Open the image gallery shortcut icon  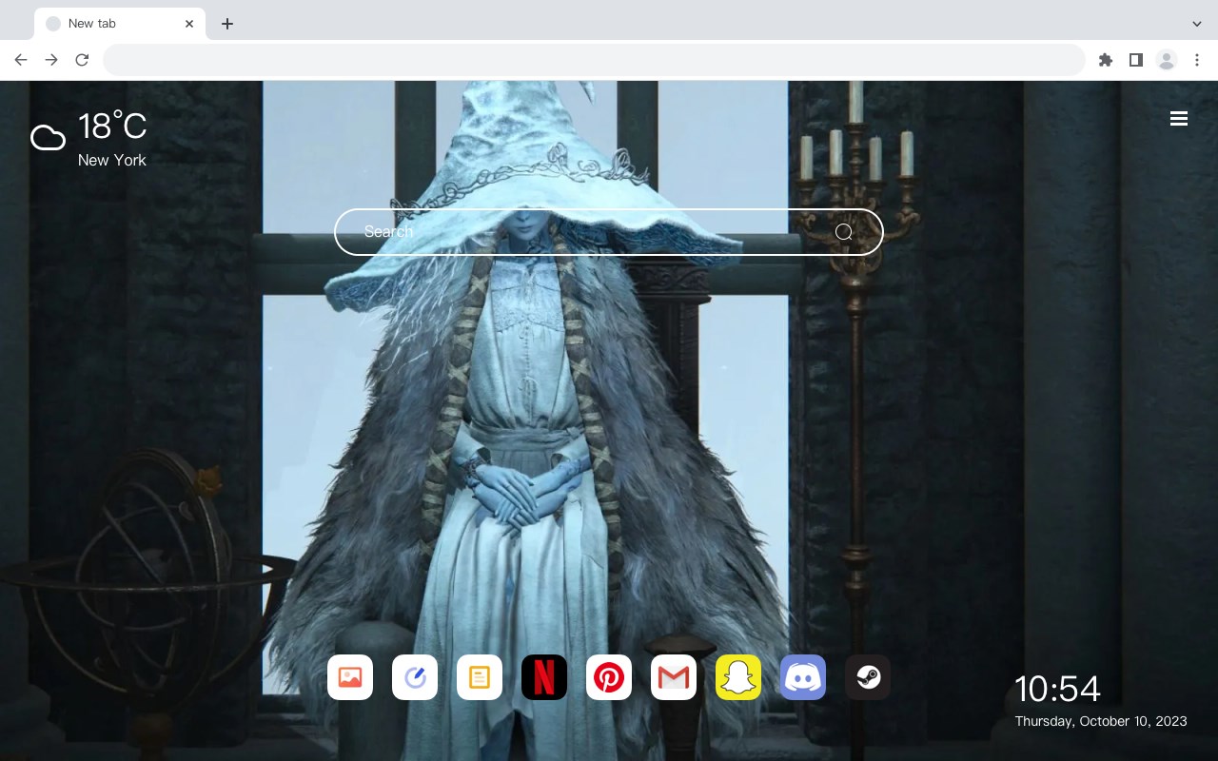click(350, 677)
